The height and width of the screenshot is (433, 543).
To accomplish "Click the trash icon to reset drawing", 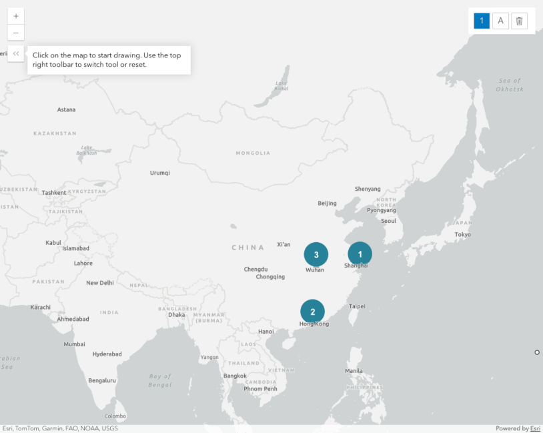I will (x=520, y=21).
